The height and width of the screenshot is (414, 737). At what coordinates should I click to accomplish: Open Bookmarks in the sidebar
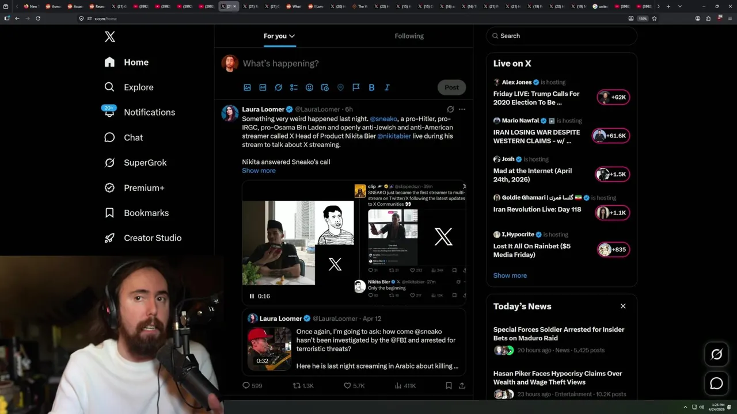tap(136, 213)
